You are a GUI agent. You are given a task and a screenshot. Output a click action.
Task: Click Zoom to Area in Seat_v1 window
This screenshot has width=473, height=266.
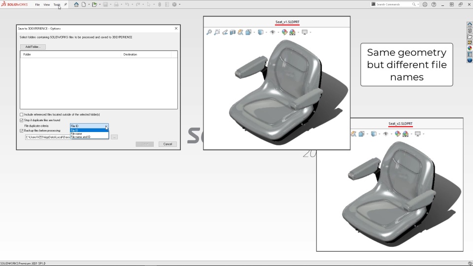tap(217, 32)
